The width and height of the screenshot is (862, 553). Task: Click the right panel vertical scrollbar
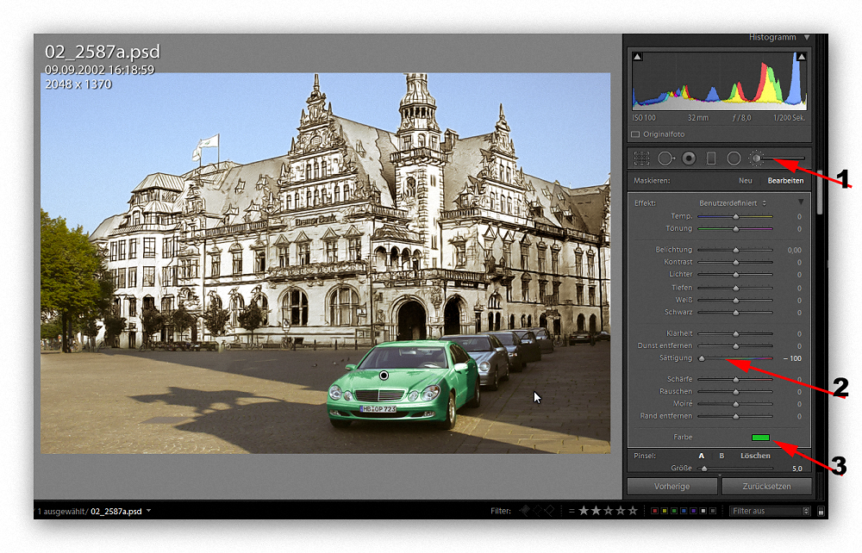coord(820,192)
